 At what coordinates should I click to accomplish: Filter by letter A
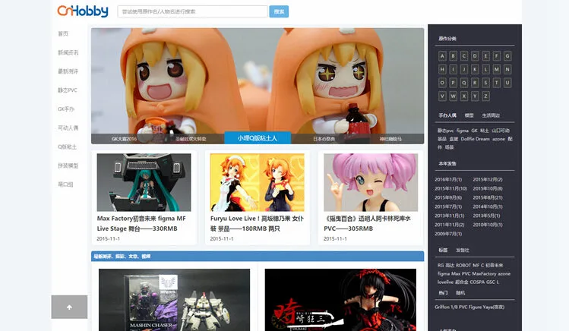(x=442, y=56)
